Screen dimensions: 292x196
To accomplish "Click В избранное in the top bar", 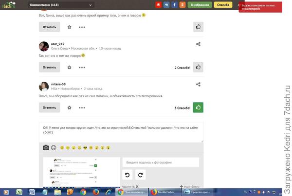I will point(200,5).
